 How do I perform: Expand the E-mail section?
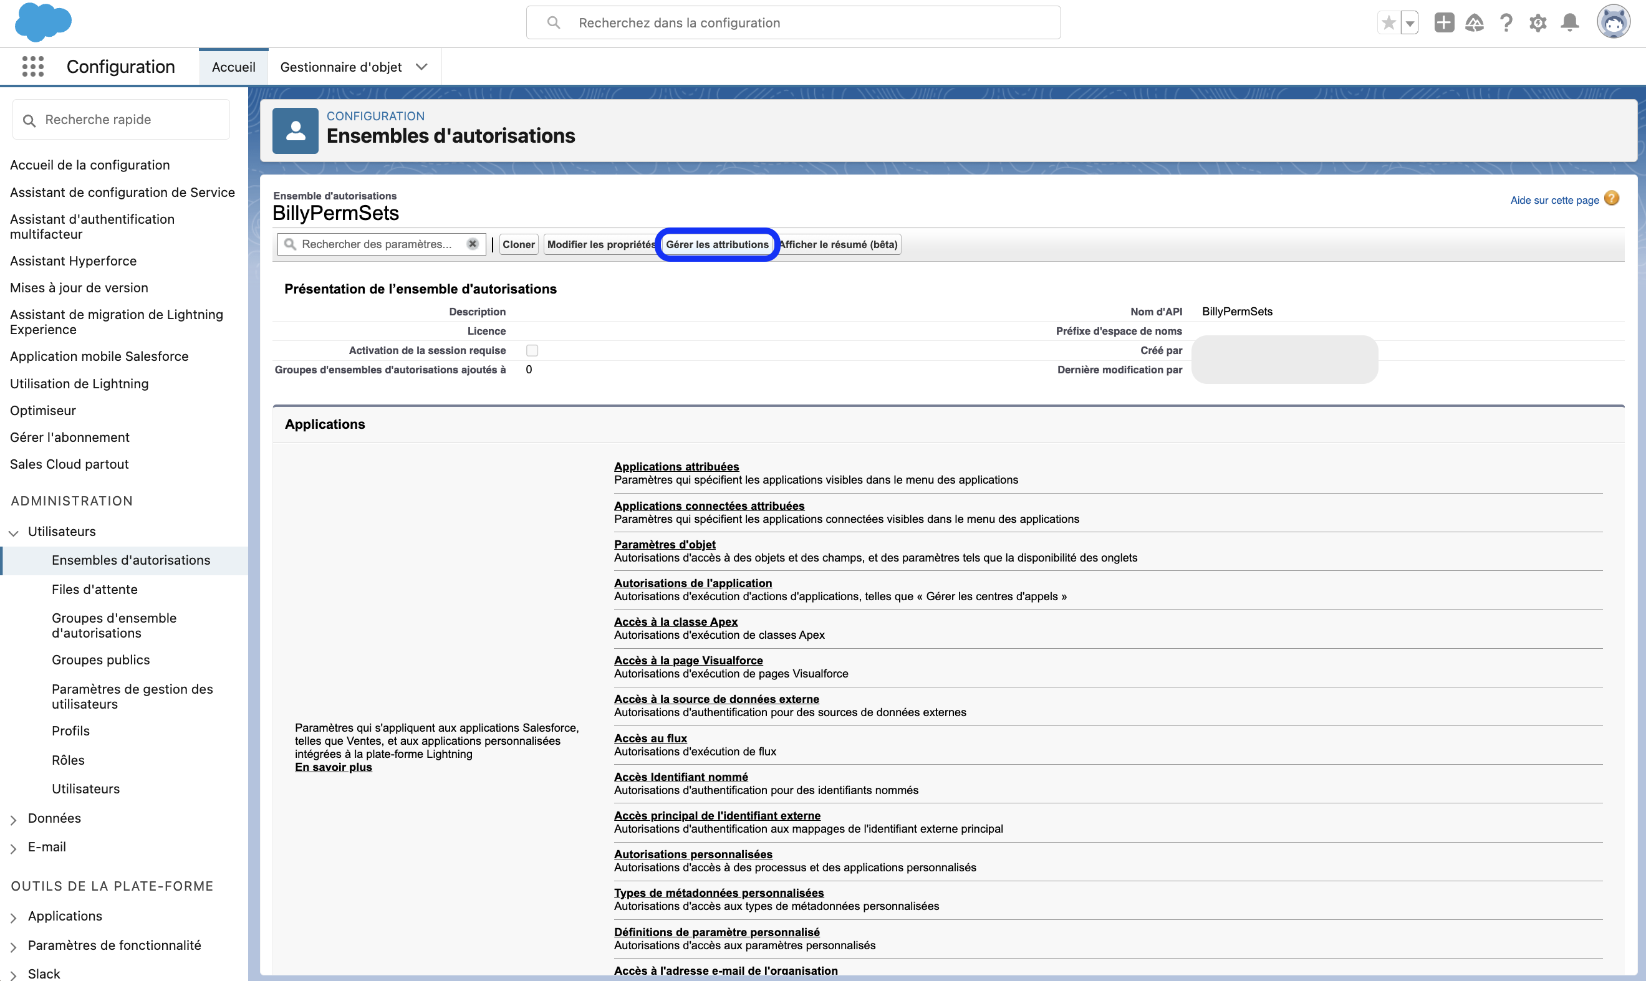13,849
